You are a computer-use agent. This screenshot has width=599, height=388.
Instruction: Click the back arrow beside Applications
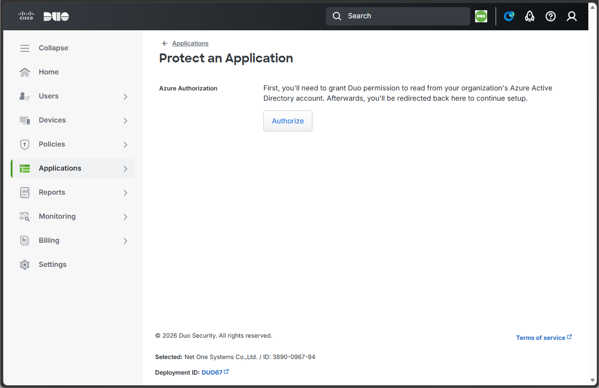(165, 43)
